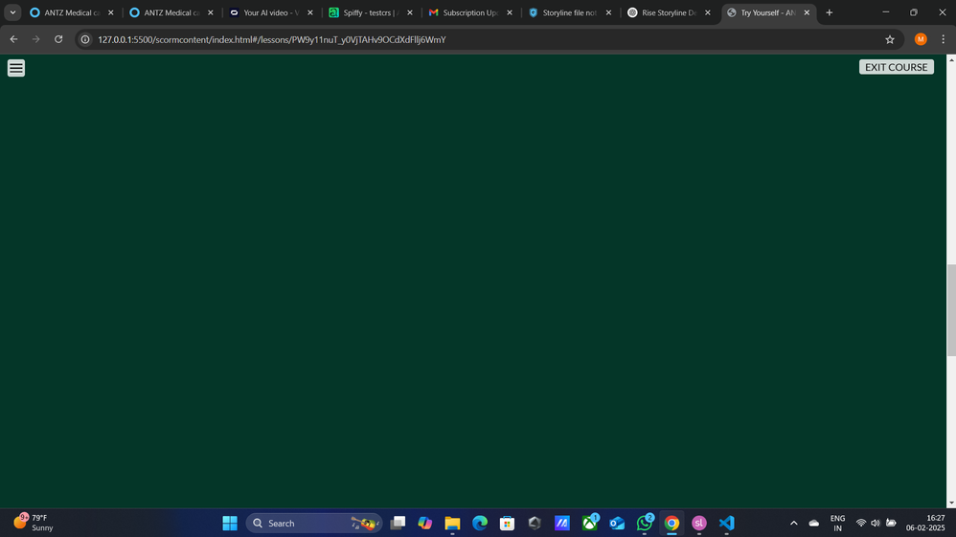Switch to the Spiffy testcrs tab

click(369, 12)
